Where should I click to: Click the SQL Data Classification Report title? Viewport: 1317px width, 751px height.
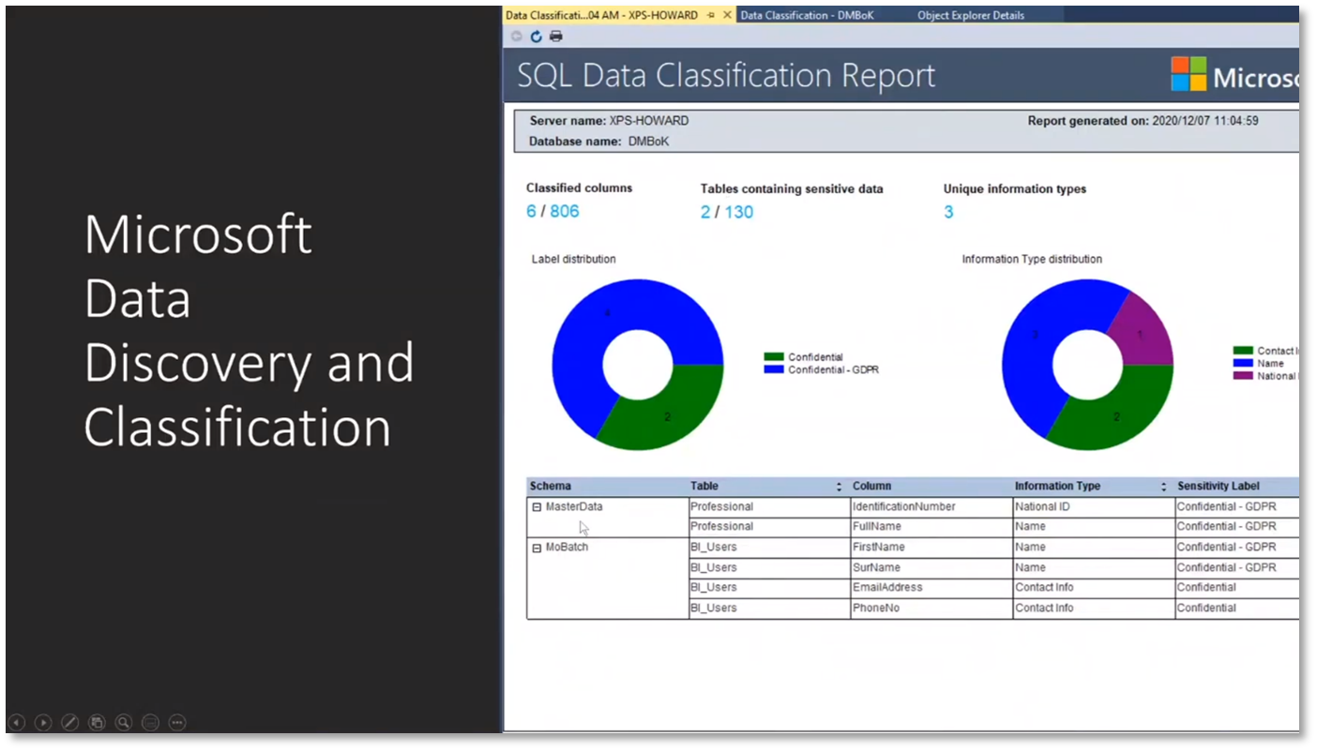pyautogui.click(x=727, y=75)
